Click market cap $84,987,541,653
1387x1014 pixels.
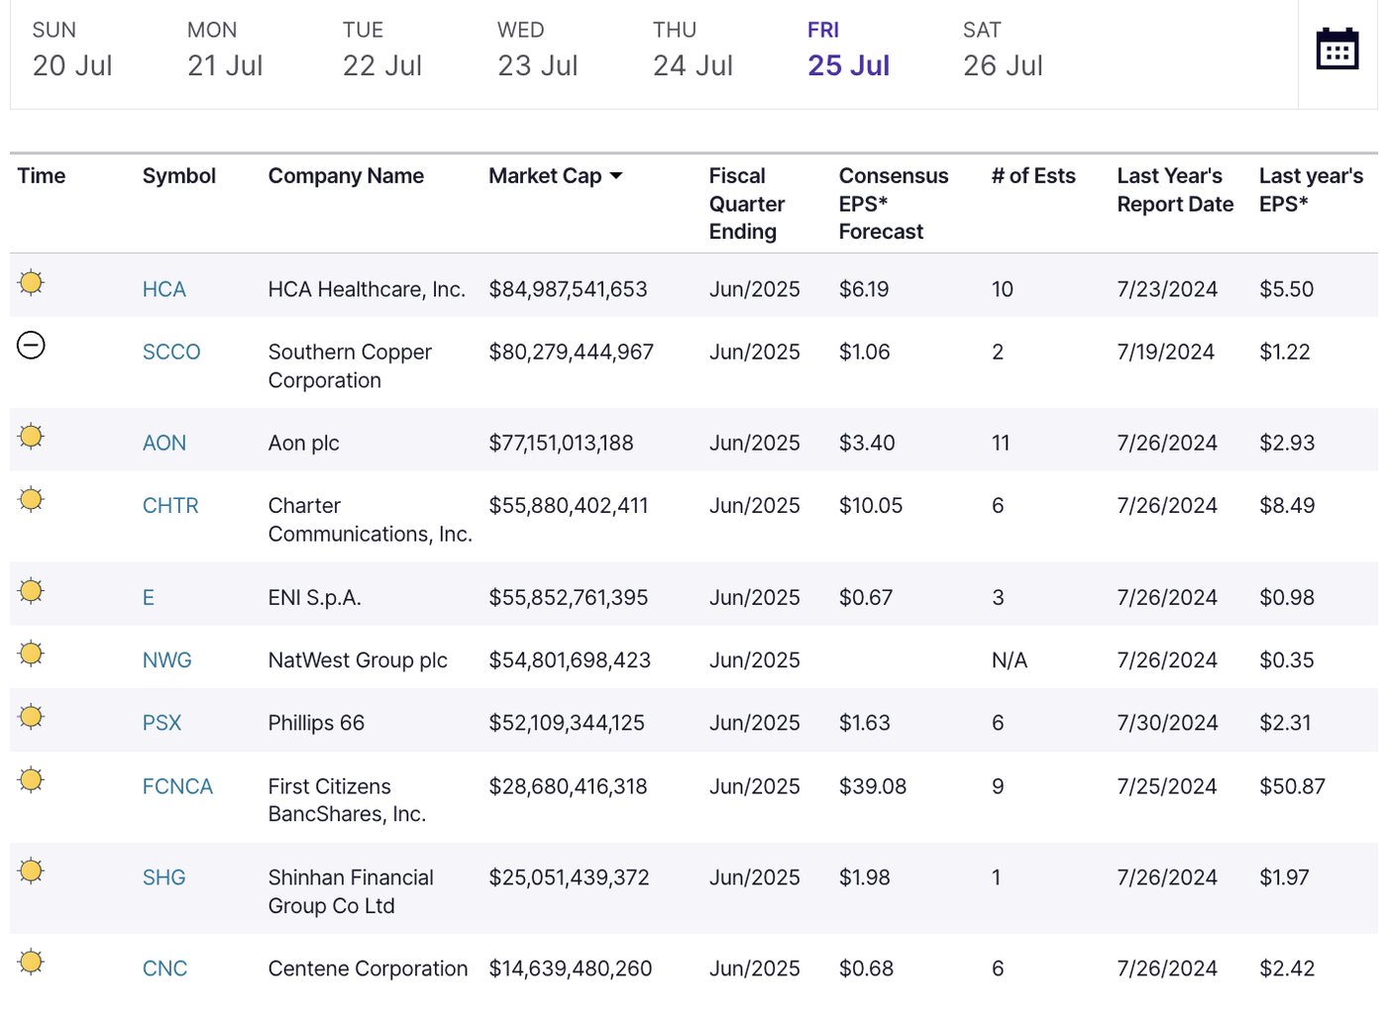pyautogui.click(x=568, y=289)
